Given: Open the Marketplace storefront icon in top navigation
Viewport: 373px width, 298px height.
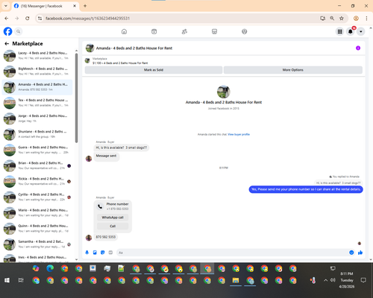Looking at the screenshot, I should point(214,31).
